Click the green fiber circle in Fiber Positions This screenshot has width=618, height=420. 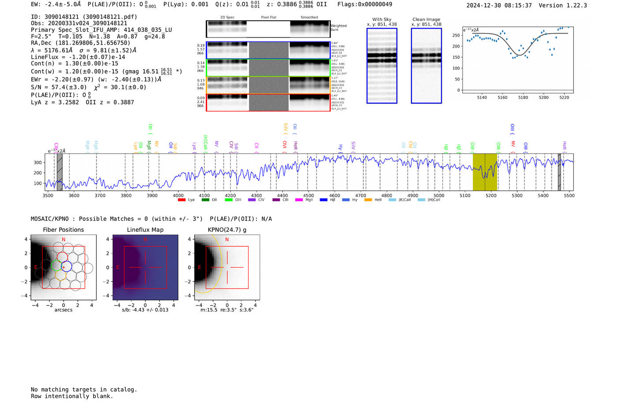pos(57,265)
